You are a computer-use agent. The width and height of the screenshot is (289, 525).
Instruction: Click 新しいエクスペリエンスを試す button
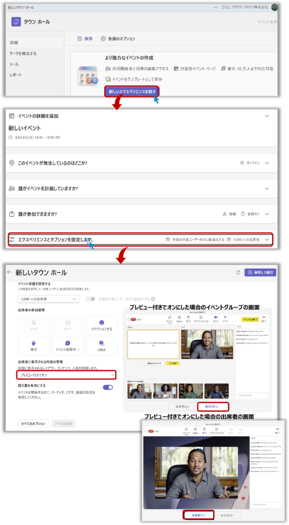coord(132,91)
